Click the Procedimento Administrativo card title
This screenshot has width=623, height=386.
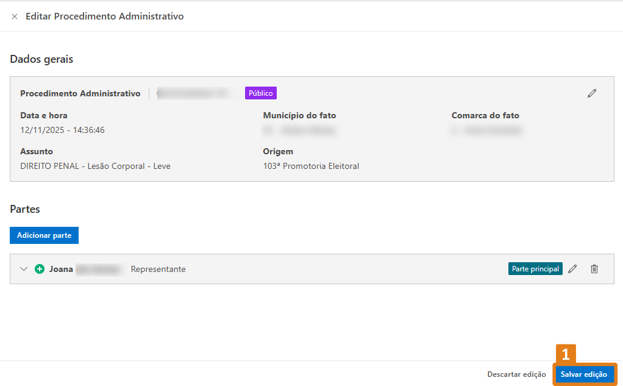click(x=80, y=93)
